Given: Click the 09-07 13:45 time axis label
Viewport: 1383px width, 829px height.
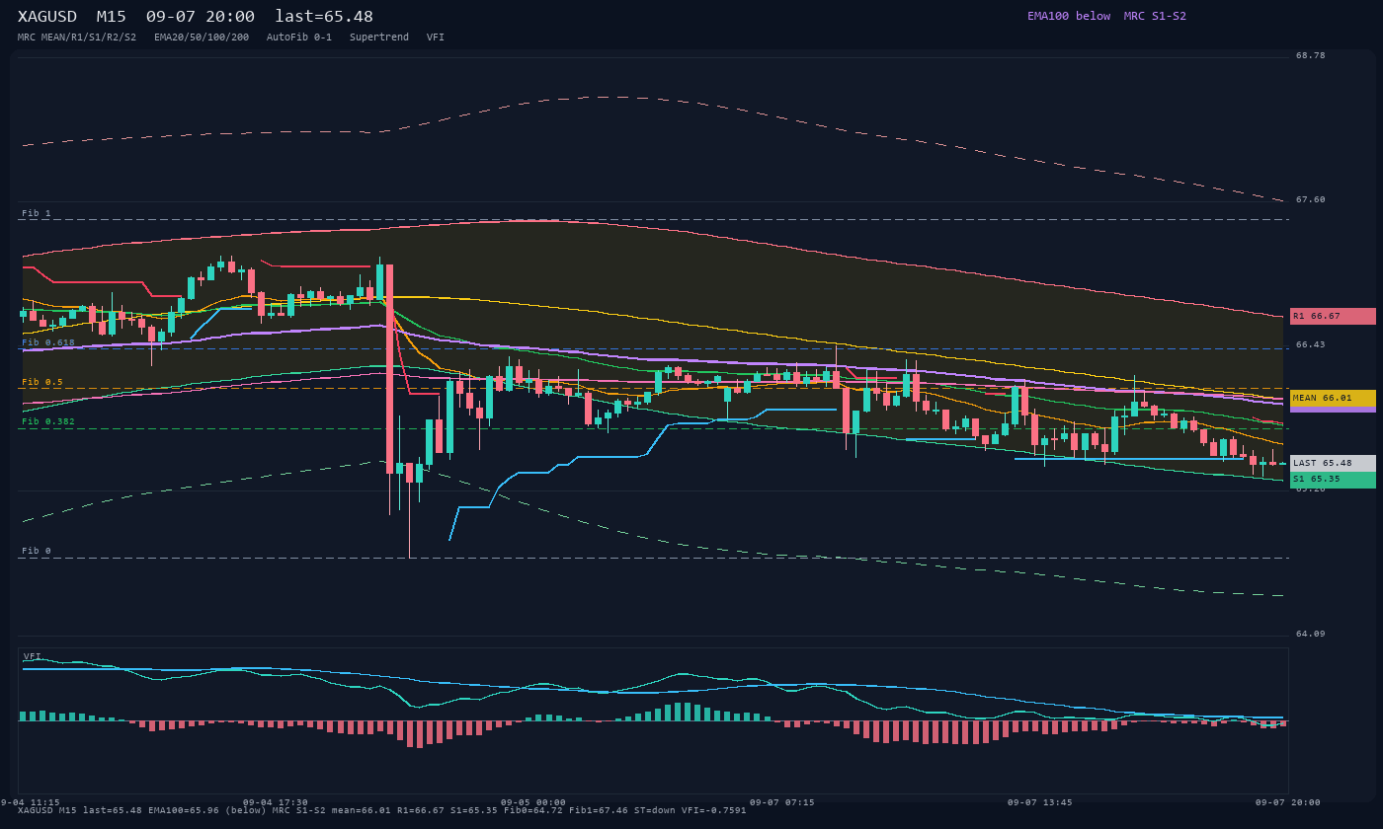Looking at the screenshot, I should 1040,802.
